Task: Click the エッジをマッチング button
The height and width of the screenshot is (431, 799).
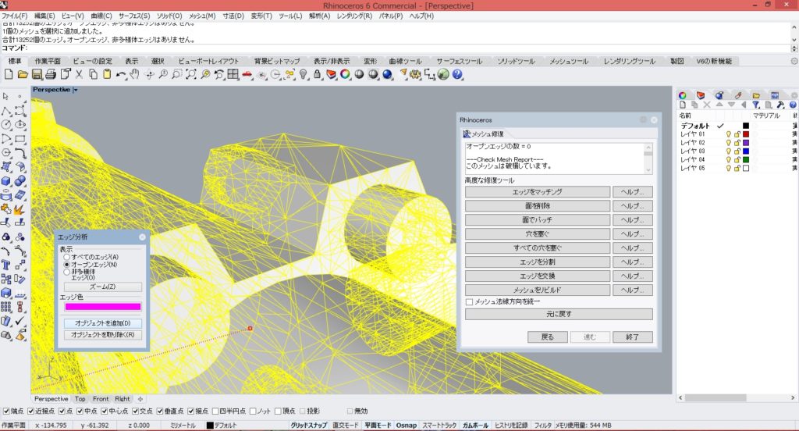Action: (x=537, y=192)
